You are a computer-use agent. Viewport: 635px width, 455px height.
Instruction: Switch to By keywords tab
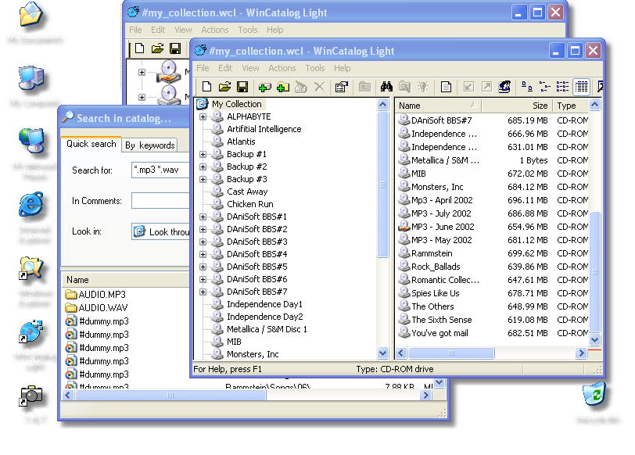[x=149, y=145]
